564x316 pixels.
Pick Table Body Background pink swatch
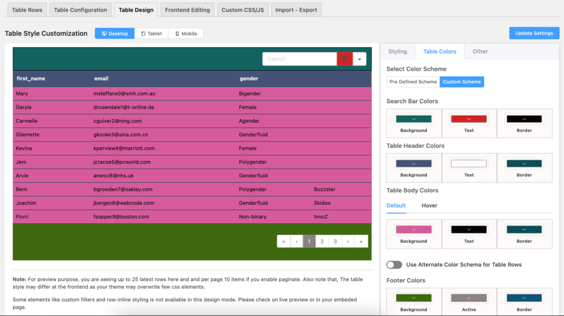pos(414,230)
